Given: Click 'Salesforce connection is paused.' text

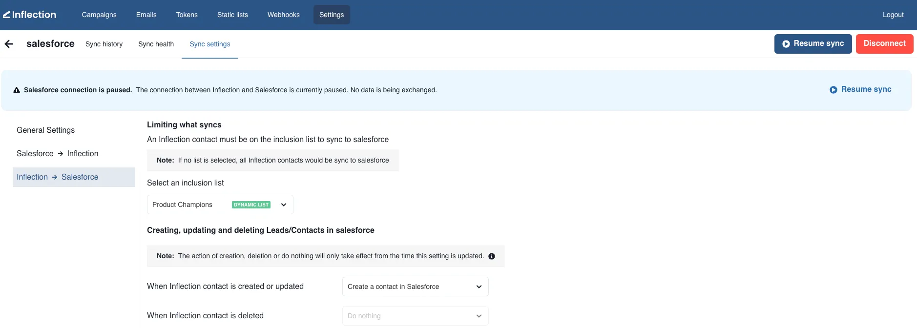Looking at the screenshot, I should 78,90.
